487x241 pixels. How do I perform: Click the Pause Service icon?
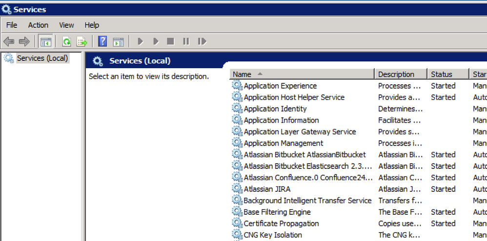(186, 41)
